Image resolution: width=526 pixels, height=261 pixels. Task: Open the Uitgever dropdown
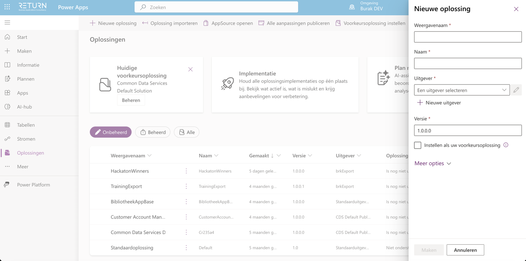coord(462,90)
